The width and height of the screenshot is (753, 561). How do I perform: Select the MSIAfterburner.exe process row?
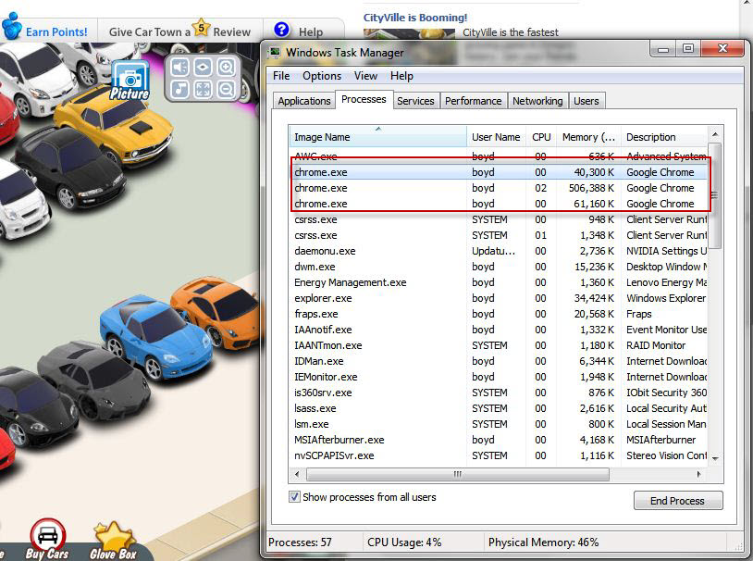[499, 440]
